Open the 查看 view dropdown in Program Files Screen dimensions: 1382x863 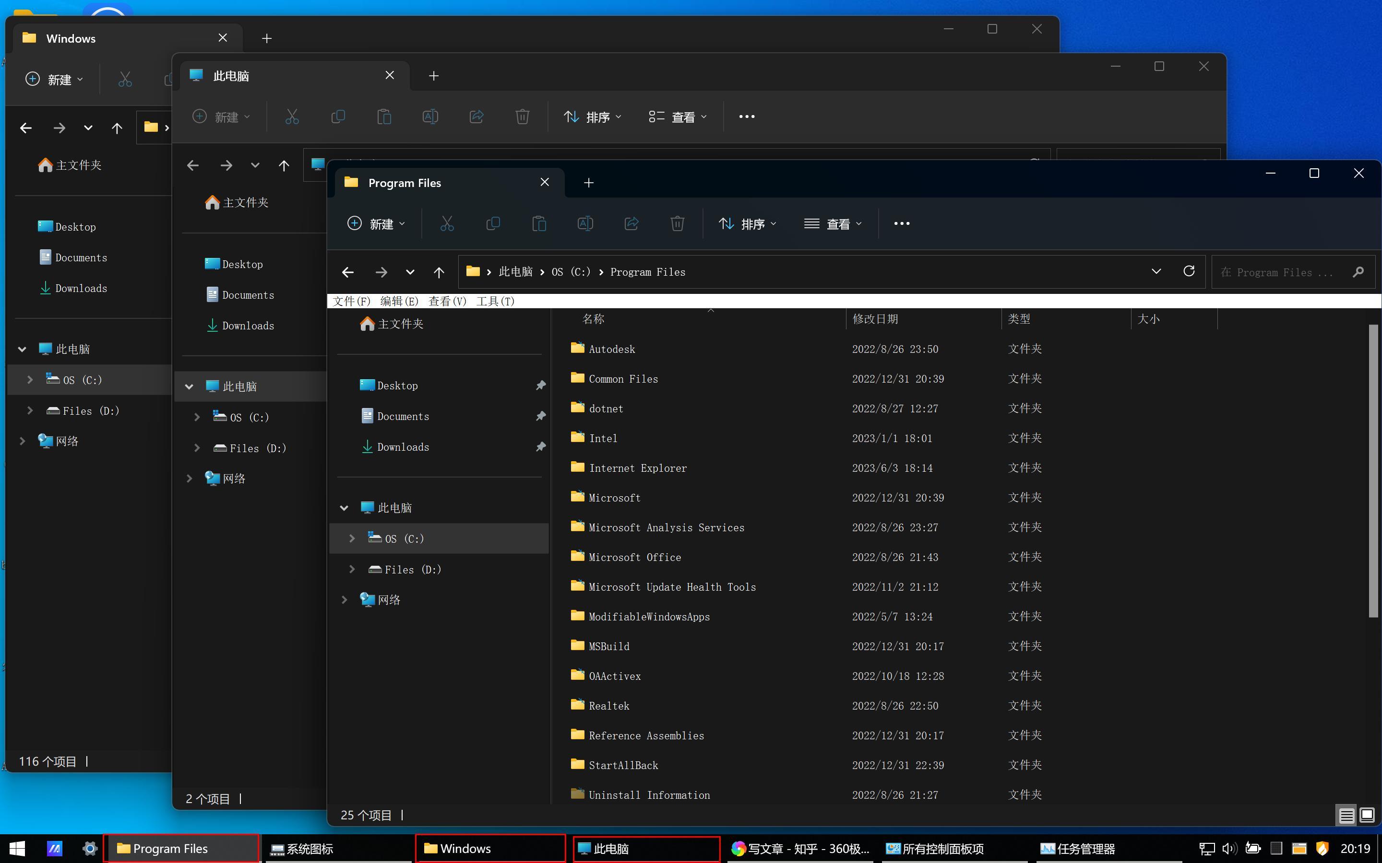[833, 224]
